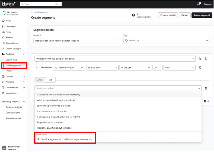Click the segment Name input field
The image size is (214, 152).
77,41
